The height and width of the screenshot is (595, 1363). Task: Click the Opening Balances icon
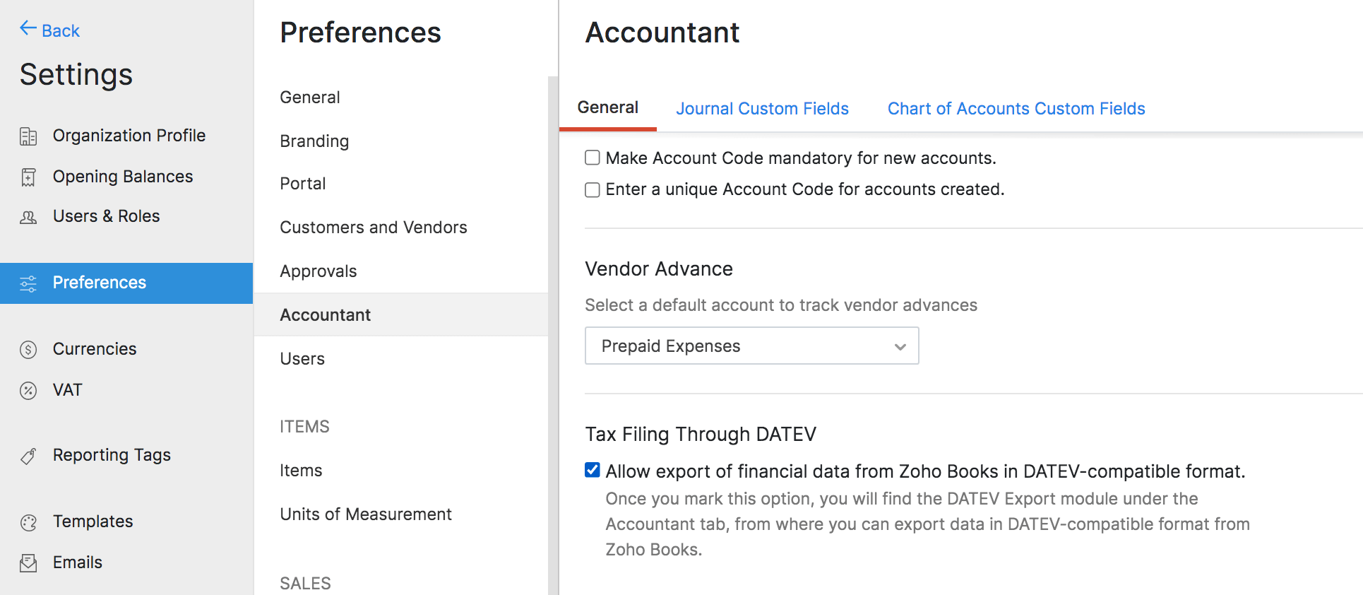[x=28, y=177]
